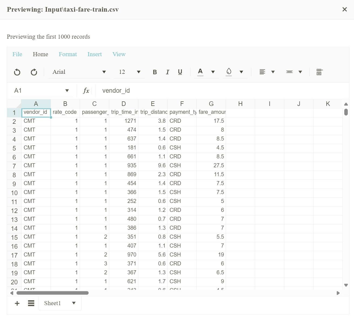
Task: Select row 15 header
Action: (x=14, y=237)
